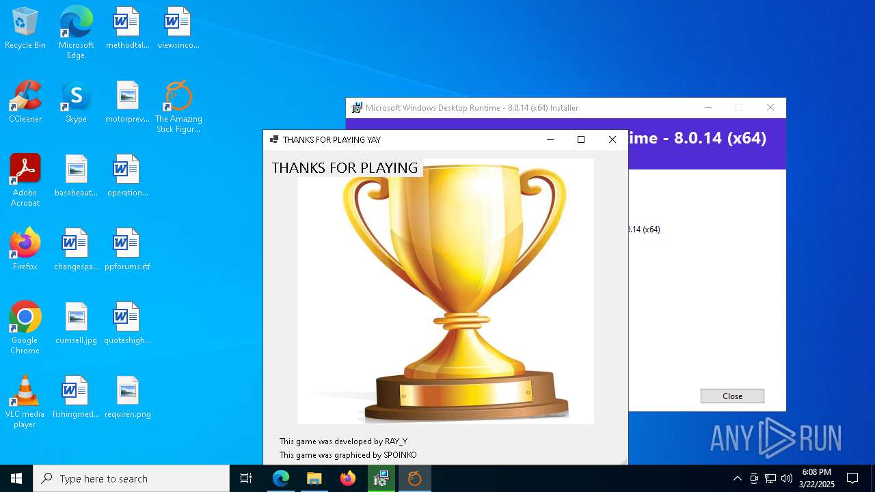Click the Type here to search box
Viewport: 875px width, 492px height.
pos(131,478)
